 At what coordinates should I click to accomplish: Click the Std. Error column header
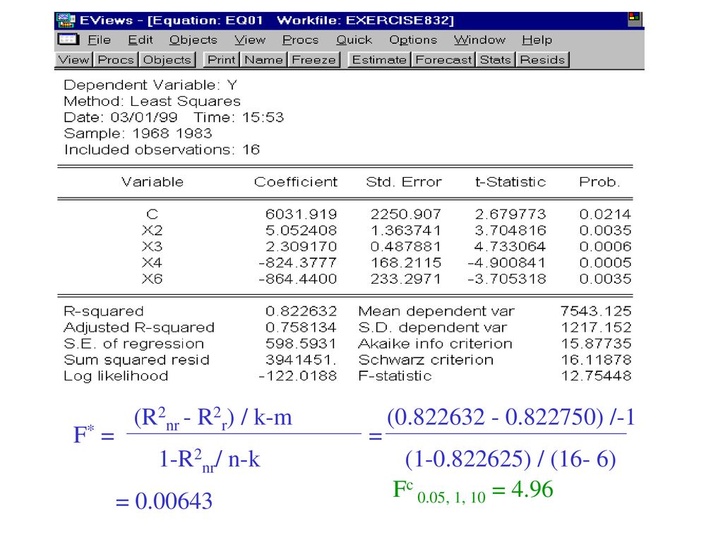(404, 182)
